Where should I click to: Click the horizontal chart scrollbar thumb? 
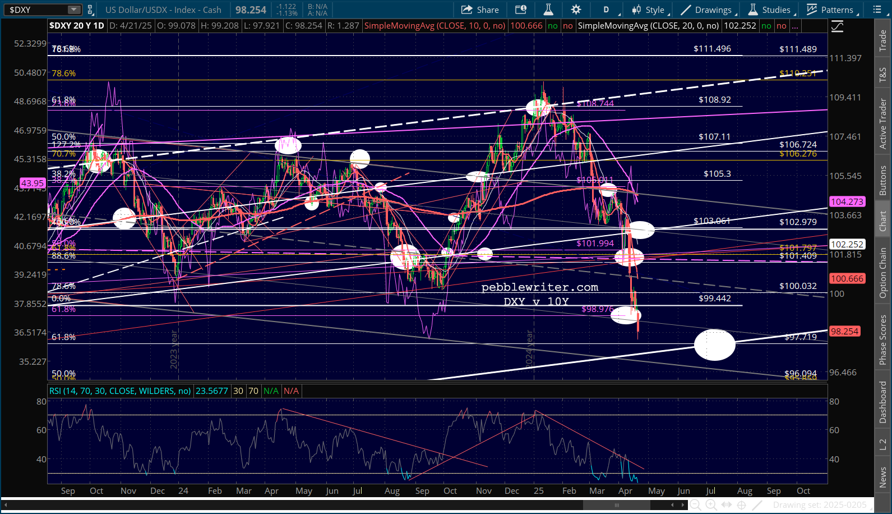pos(616,505)
